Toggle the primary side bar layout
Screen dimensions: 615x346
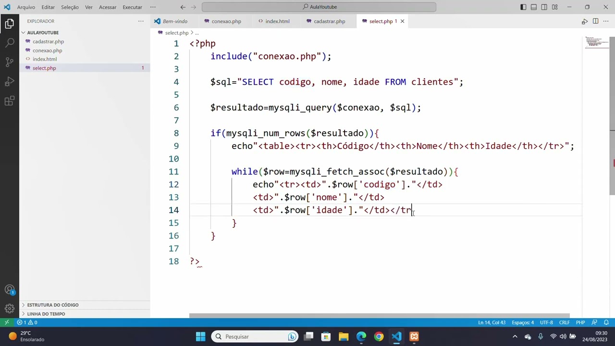click(x=523, y=7)
